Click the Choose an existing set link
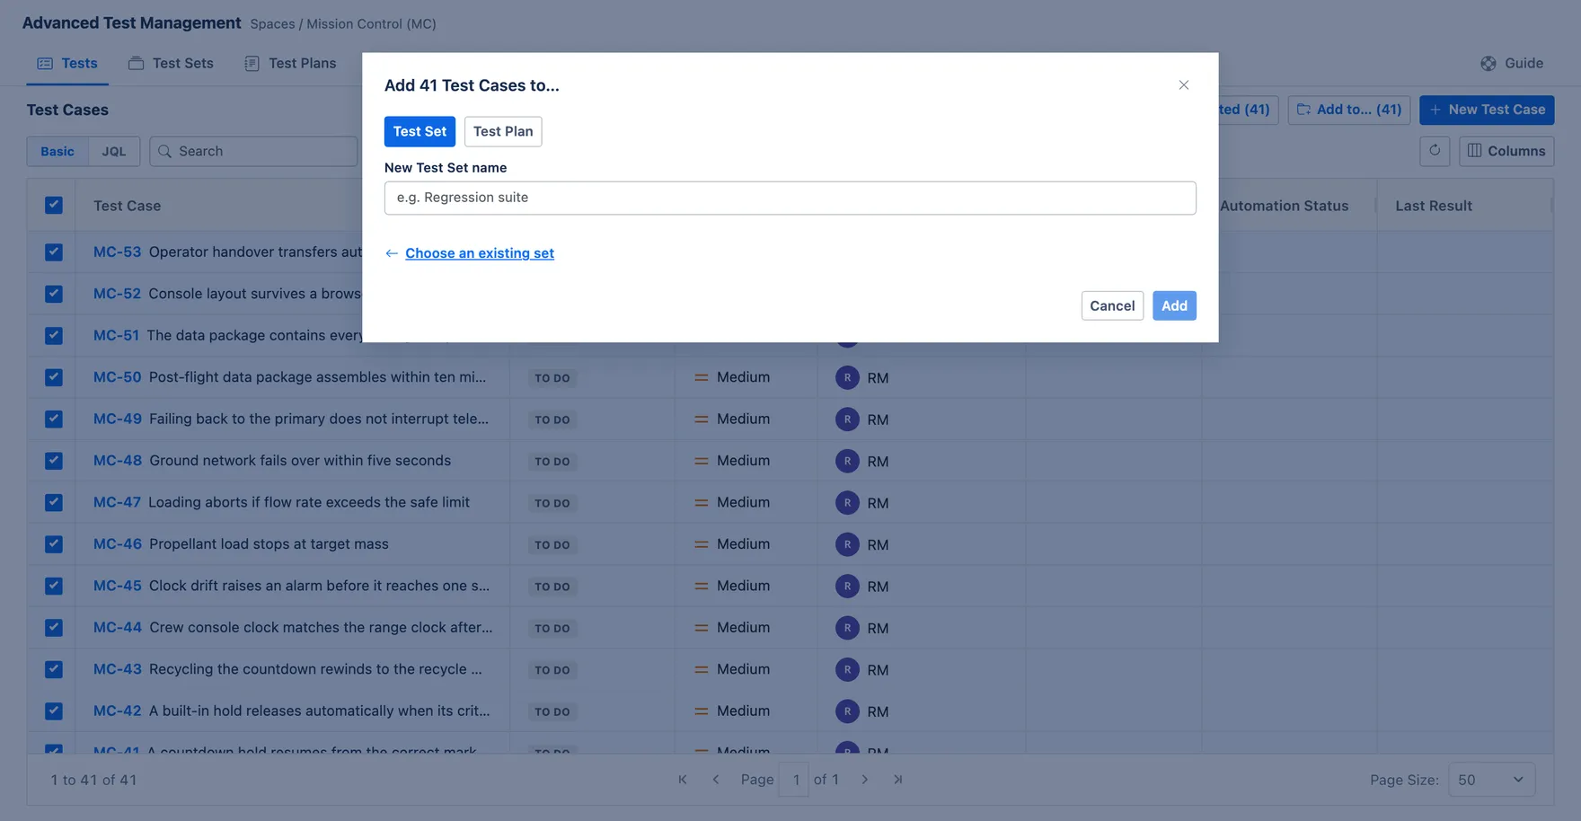The height and width of the screenshot is (821, 1581). pos(479,253)
